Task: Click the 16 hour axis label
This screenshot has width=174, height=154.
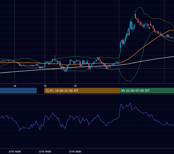Action: [45, 86]
